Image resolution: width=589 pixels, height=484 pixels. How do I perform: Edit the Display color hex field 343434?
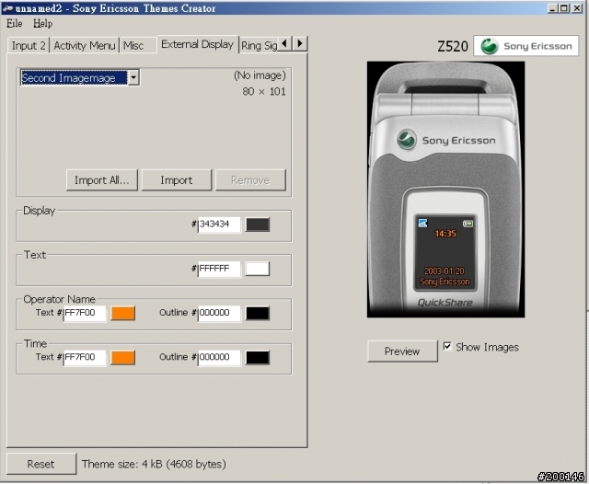[219, 225]
